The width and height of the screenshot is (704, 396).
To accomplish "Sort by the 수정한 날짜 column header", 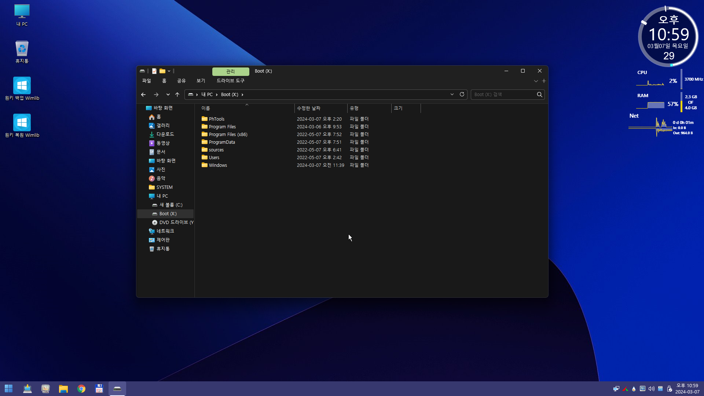I will [x=321, y=109].
